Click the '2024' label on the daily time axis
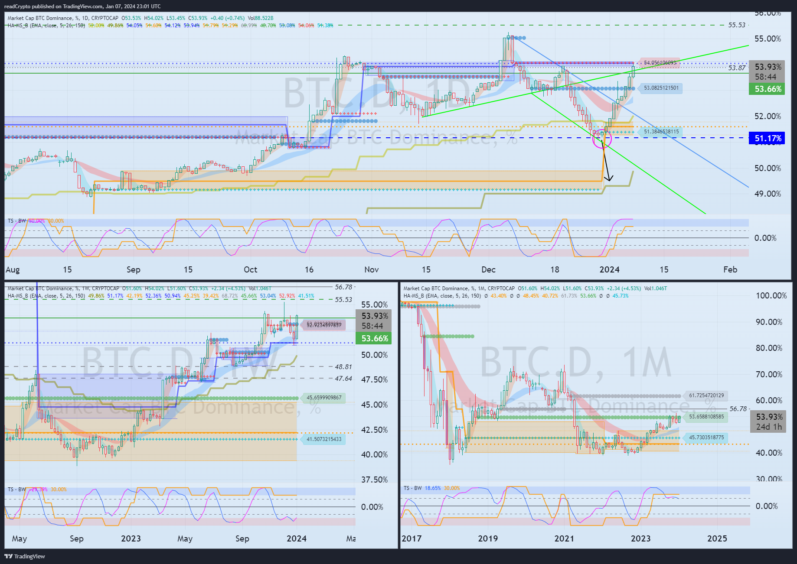Viewport: 797px width, 564px height. coord(609,270)
